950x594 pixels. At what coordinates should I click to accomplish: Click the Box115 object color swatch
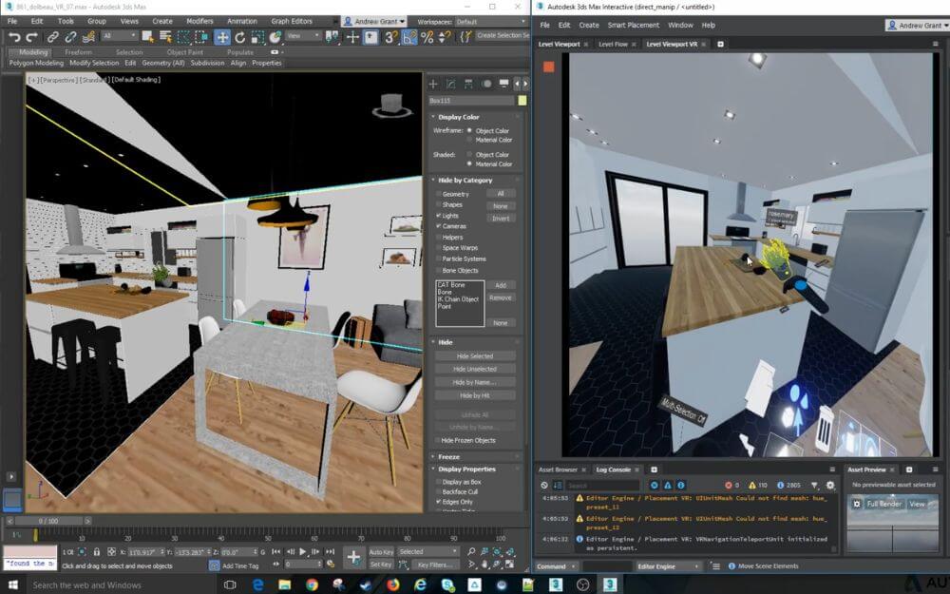[522, 100]
